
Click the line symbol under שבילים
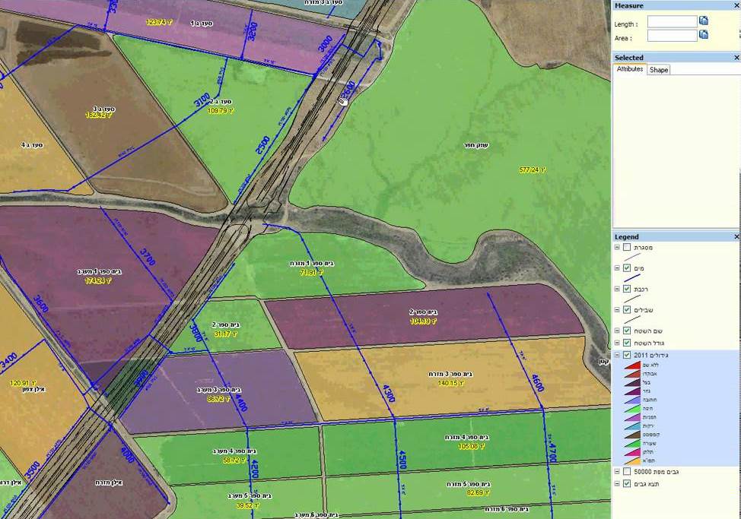tap(632, 320)
